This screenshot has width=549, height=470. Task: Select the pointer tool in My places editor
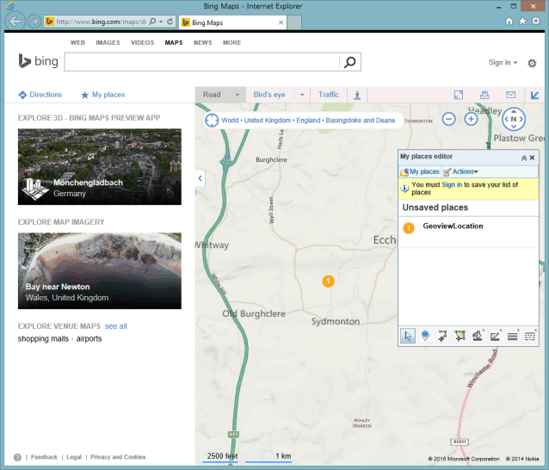(408, 336)
